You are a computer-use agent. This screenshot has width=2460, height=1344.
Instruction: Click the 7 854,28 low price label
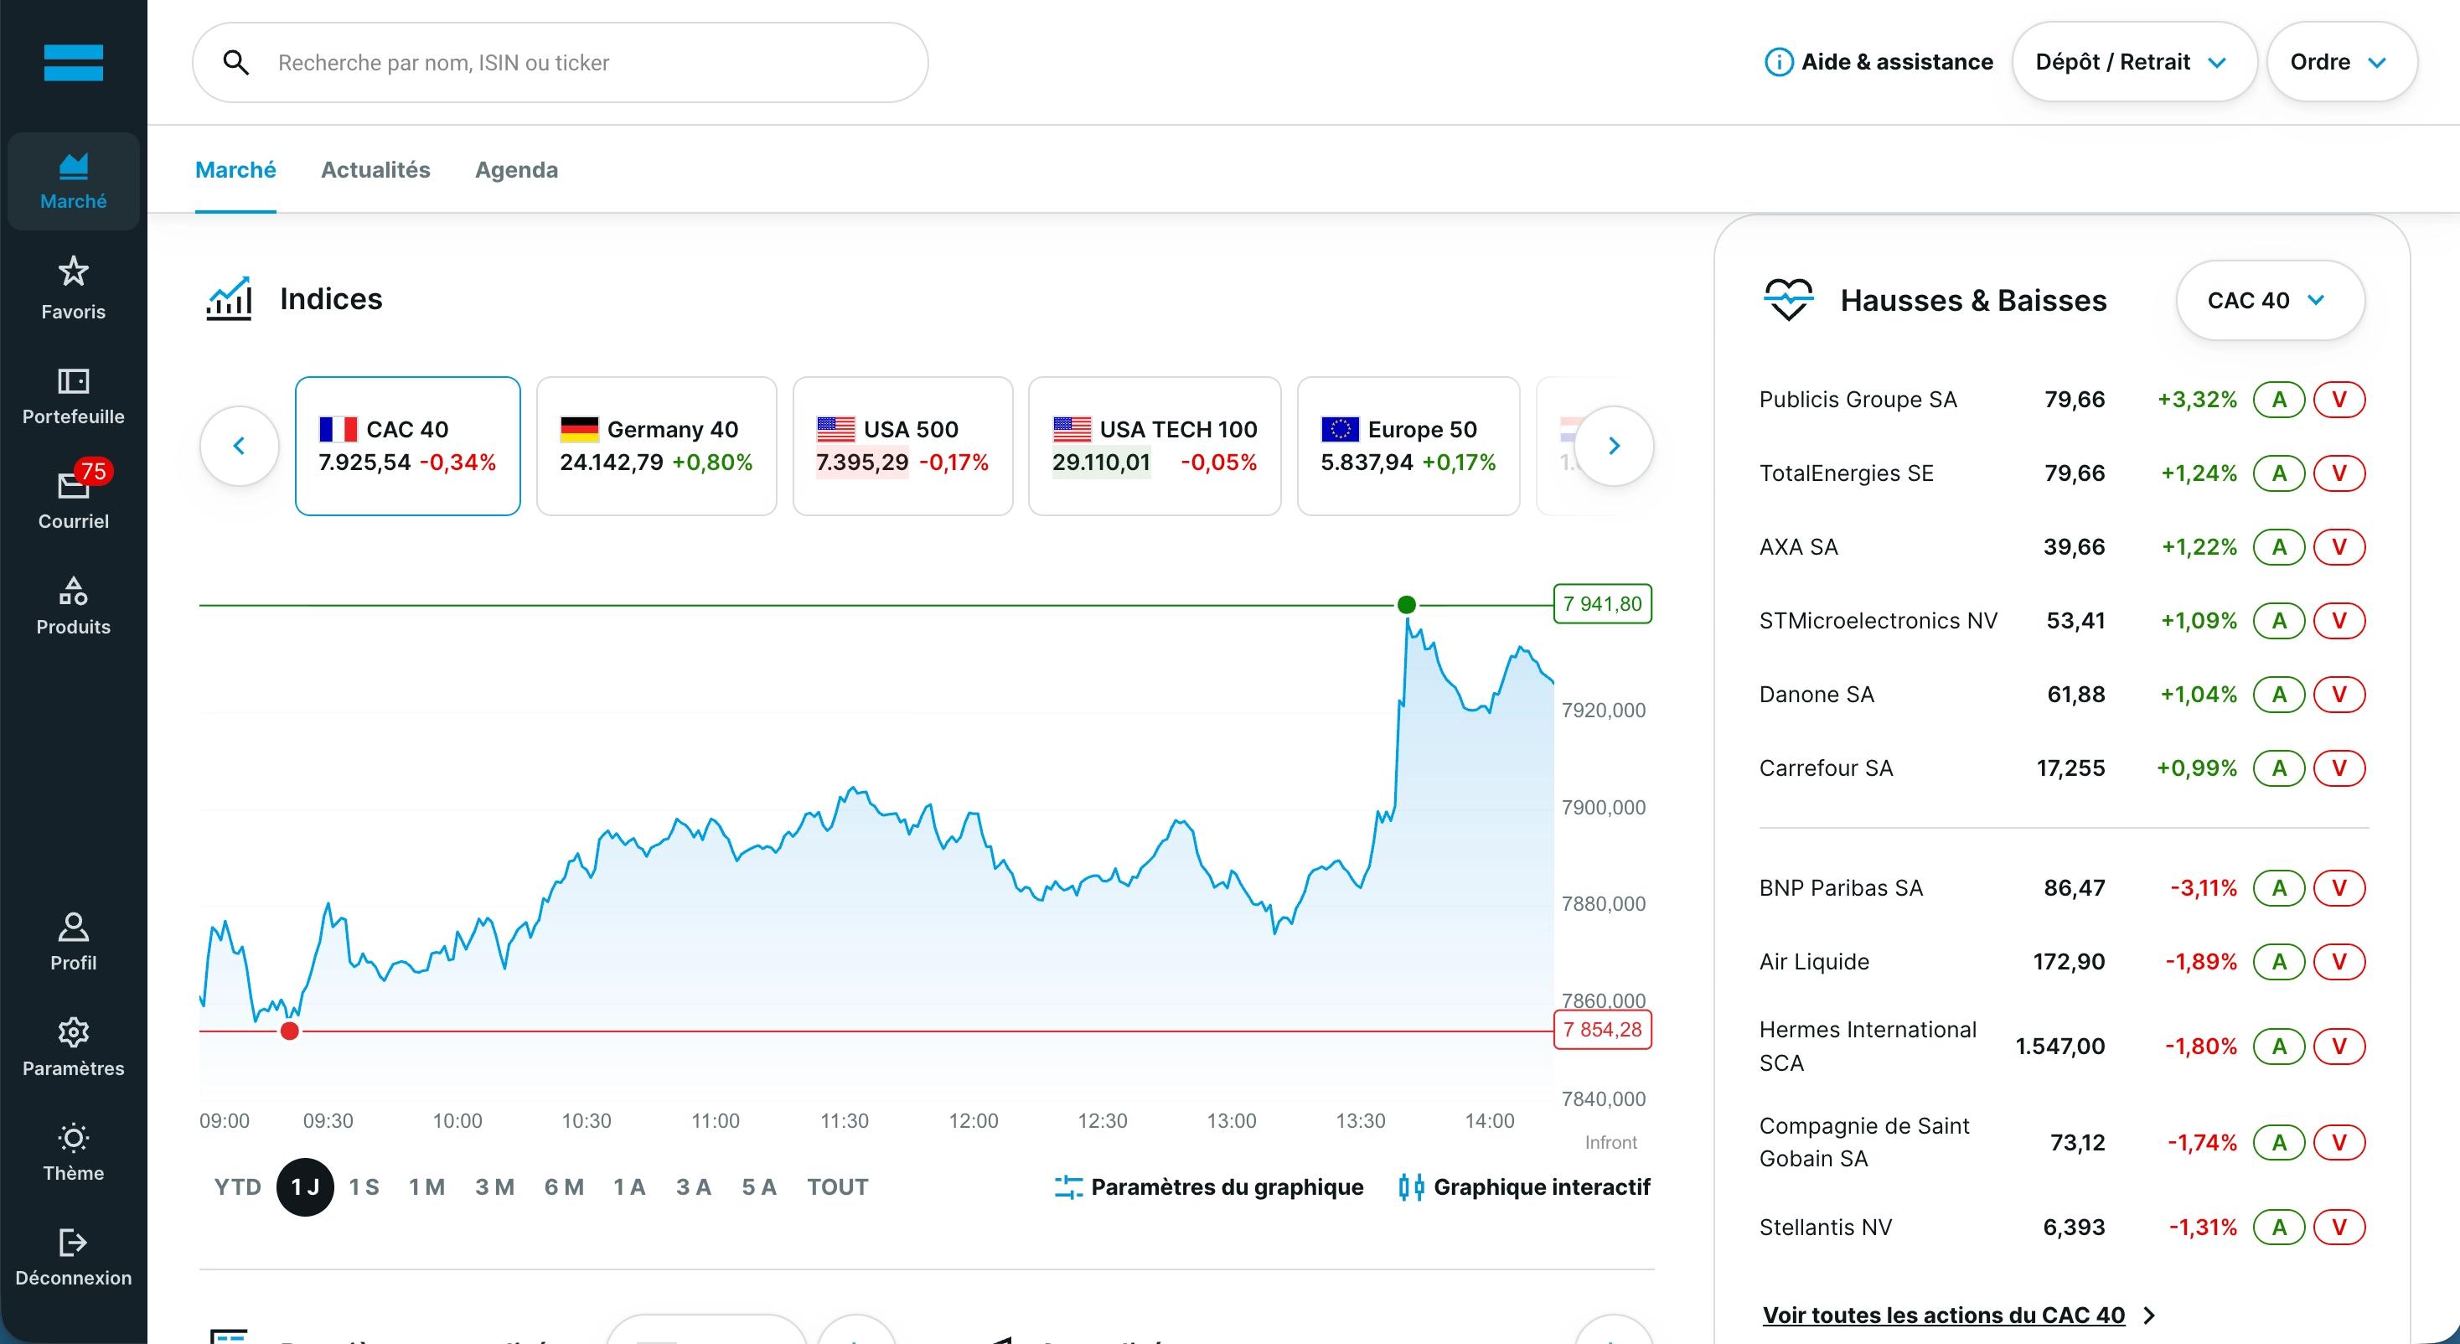[x=1603, y=1030]
